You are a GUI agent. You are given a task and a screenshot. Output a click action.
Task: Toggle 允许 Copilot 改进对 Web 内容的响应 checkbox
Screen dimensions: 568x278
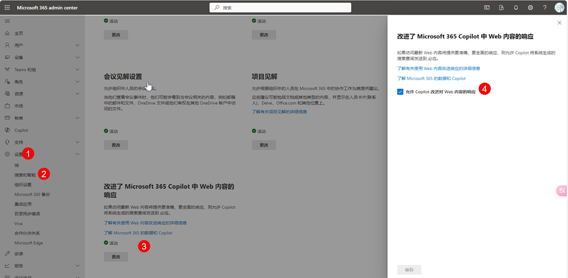[400, 92]
